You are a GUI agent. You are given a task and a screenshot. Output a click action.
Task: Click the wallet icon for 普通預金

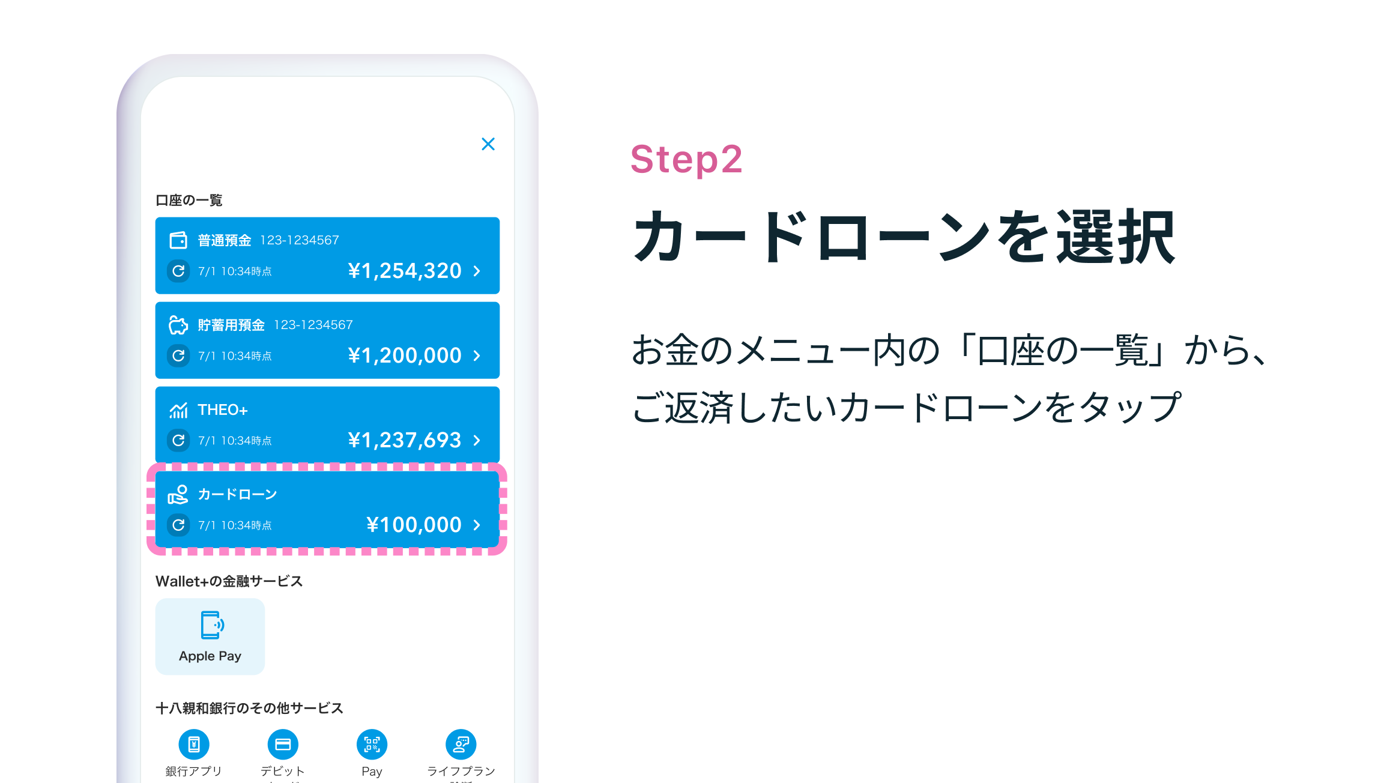[x=178, y=240]
